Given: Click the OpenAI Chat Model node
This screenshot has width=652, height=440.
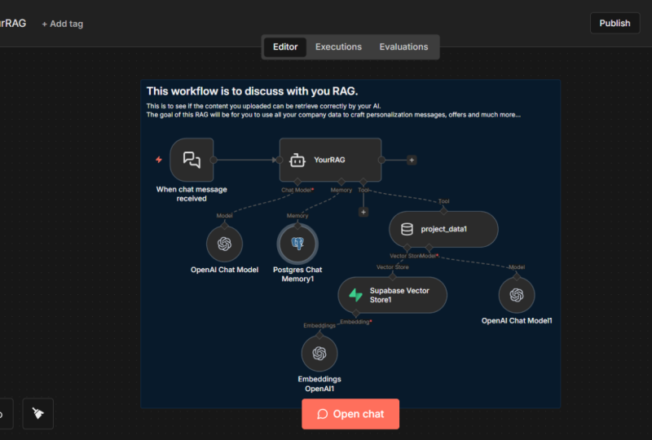Looking at the screenshot, I should (225, 244).
